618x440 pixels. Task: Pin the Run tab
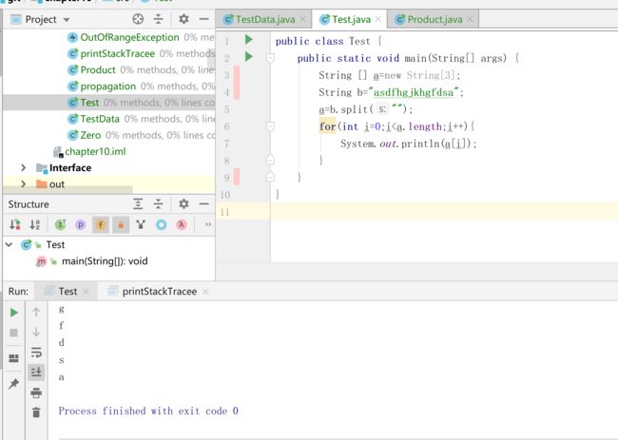point(14,383)
